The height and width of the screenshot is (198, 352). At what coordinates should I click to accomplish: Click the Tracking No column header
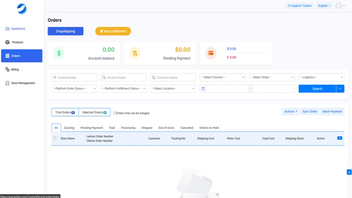pyautogui.click(x=178, y=139)
